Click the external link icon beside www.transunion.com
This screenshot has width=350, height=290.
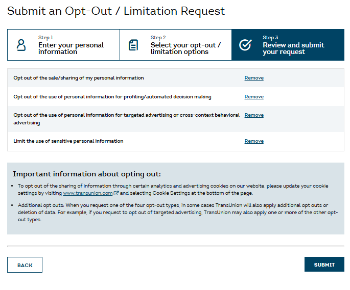tap(116, 194)
